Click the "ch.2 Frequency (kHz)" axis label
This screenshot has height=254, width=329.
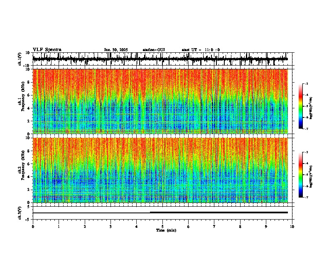(x=21, y=165)
